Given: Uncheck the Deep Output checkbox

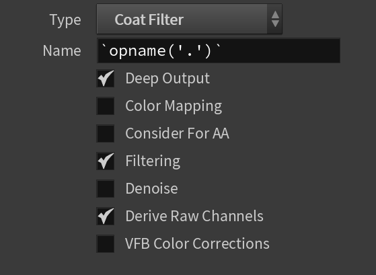Looking at the screenshot, I should tap(106, 79).
